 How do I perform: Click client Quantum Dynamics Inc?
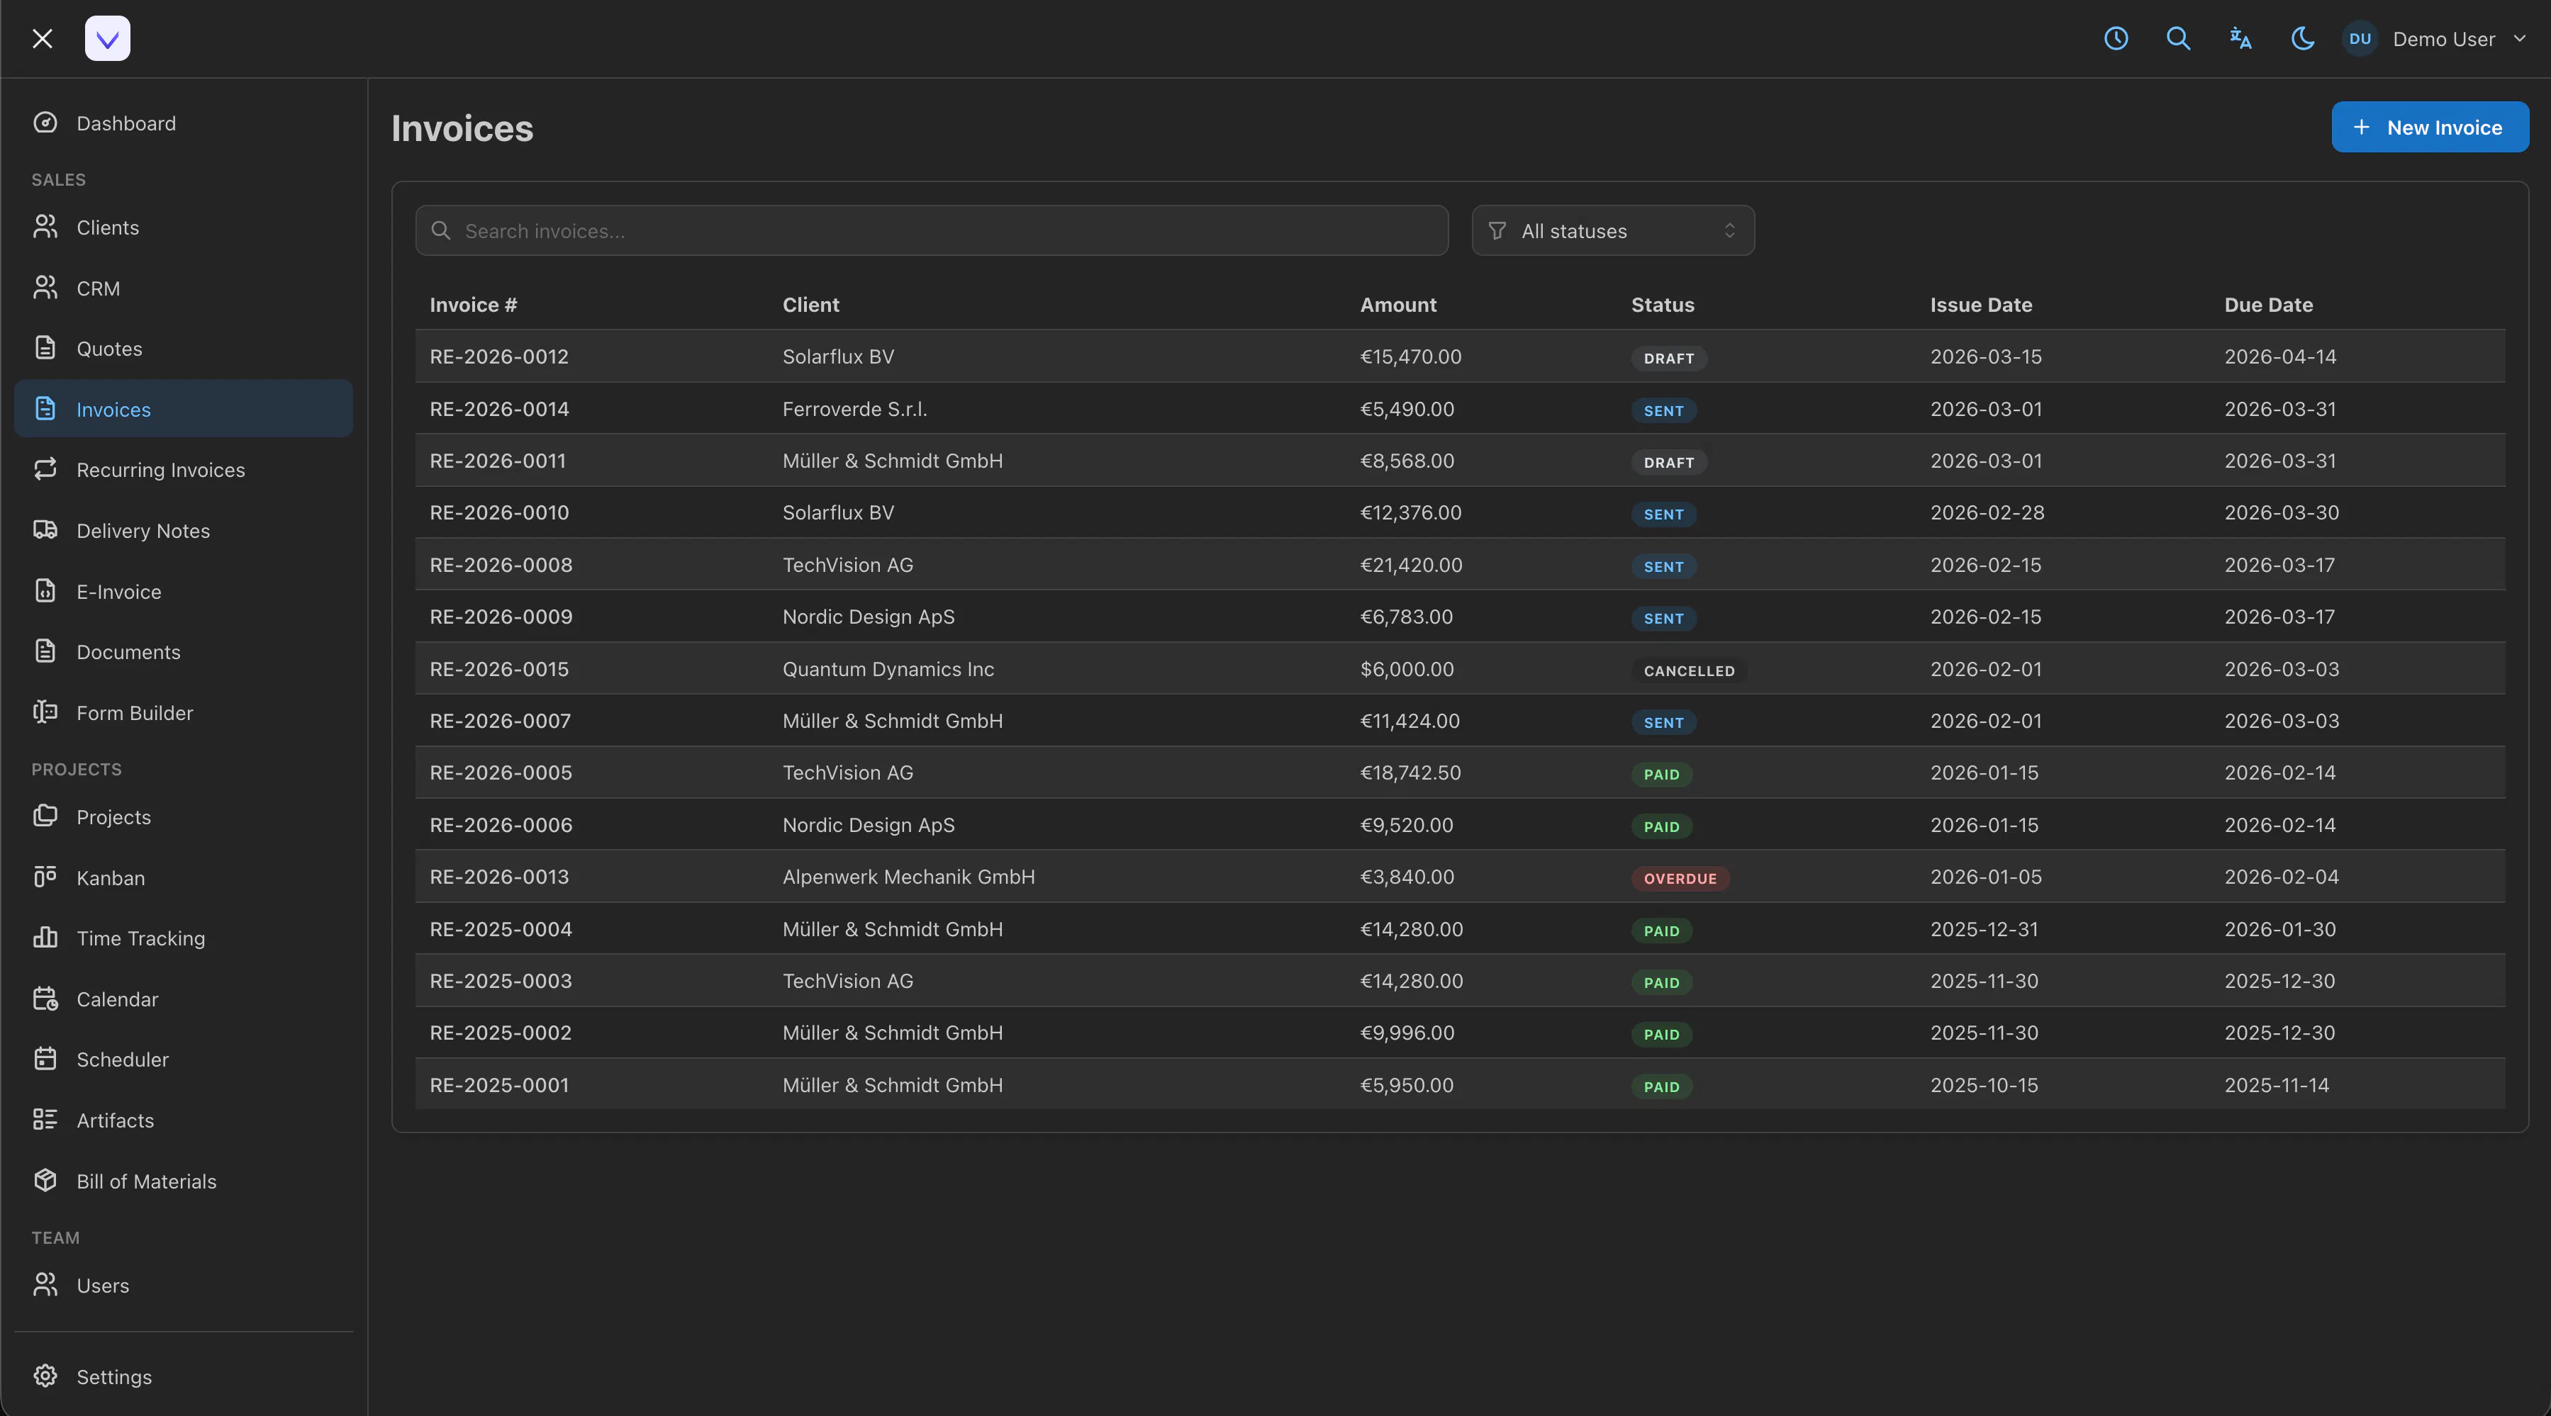[x=888, y=668]
